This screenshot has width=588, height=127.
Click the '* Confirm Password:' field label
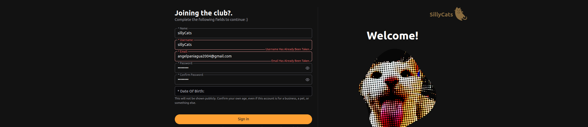pyautogui.click(x=191, y=75)
